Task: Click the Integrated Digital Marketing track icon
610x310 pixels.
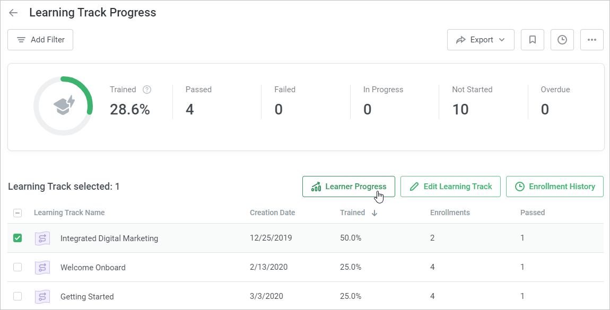Action: click(x=42, y=238)
